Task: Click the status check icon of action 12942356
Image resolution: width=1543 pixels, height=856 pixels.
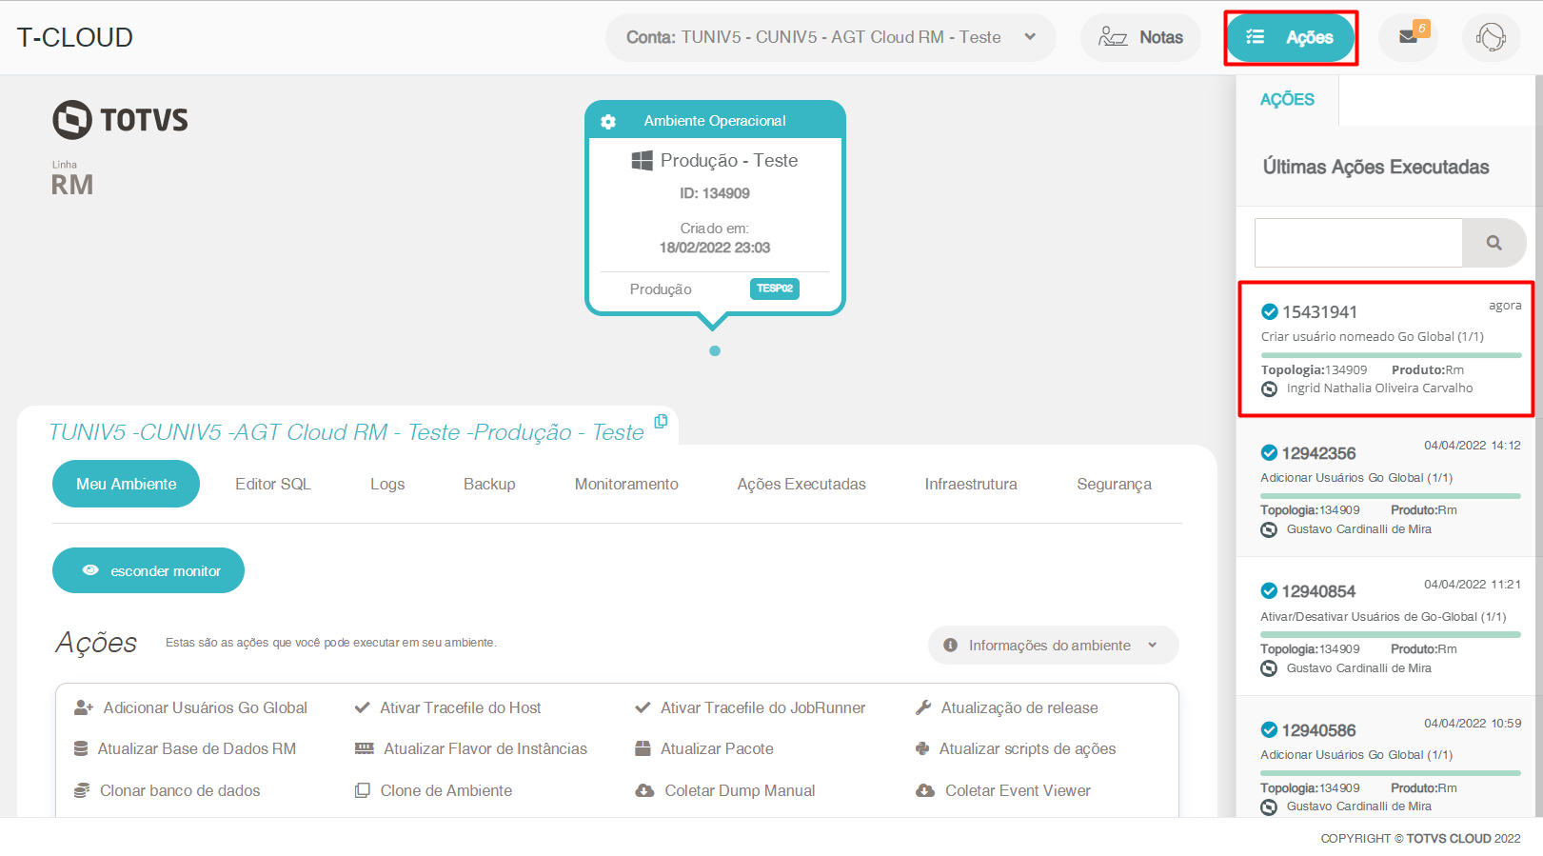Action: [x=1269, y=452]
